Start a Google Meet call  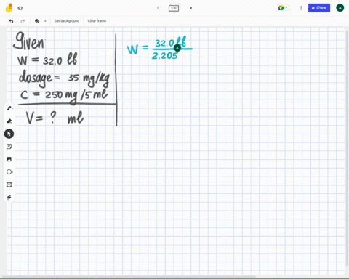[x=281, y=8]
